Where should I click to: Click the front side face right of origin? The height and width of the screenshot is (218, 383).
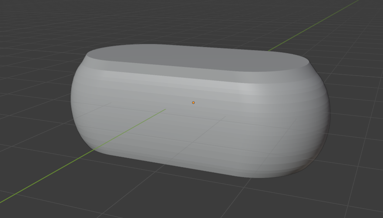coord(252,122)
